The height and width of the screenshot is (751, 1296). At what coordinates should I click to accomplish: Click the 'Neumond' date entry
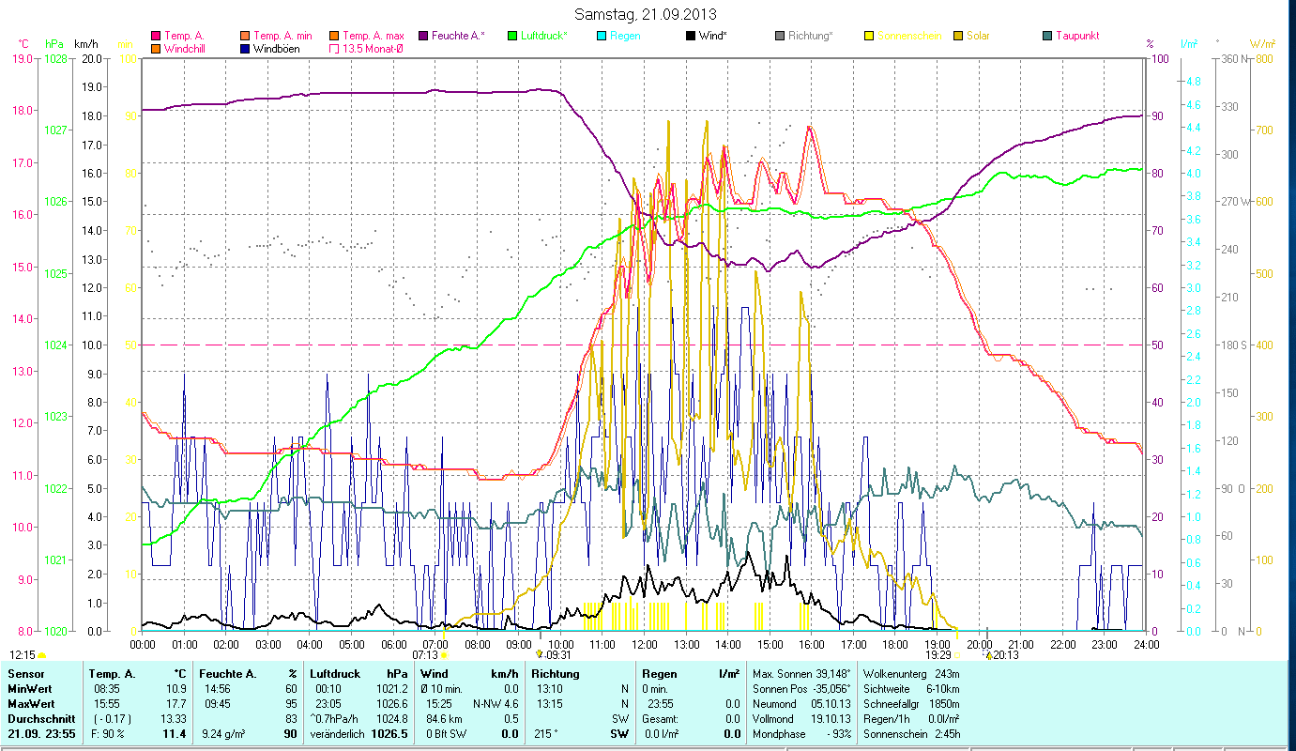click(800, 703)
